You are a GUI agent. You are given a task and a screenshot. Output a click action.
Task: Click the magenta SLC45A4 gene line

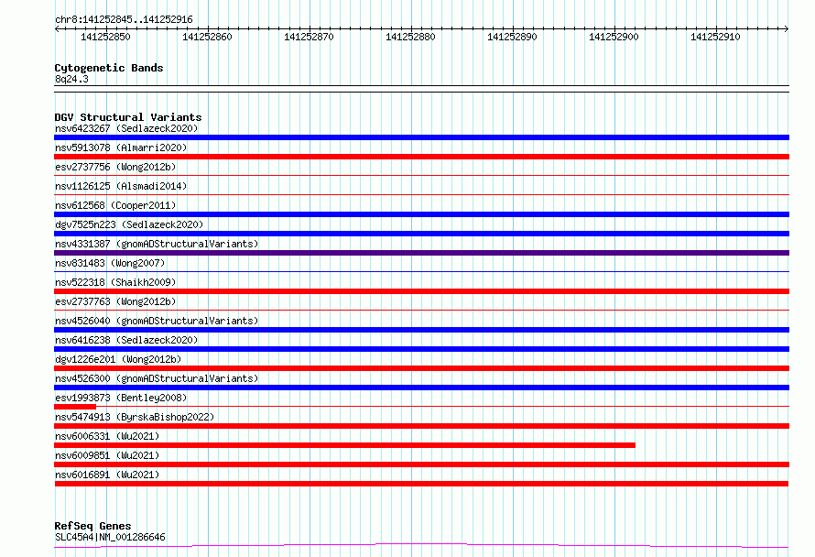point(421,546)
